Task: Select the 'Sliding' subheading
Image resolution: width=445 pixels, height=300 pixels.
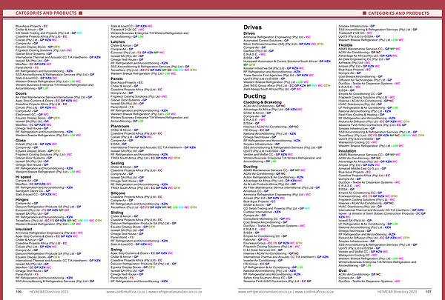Action: click(116, 213)
